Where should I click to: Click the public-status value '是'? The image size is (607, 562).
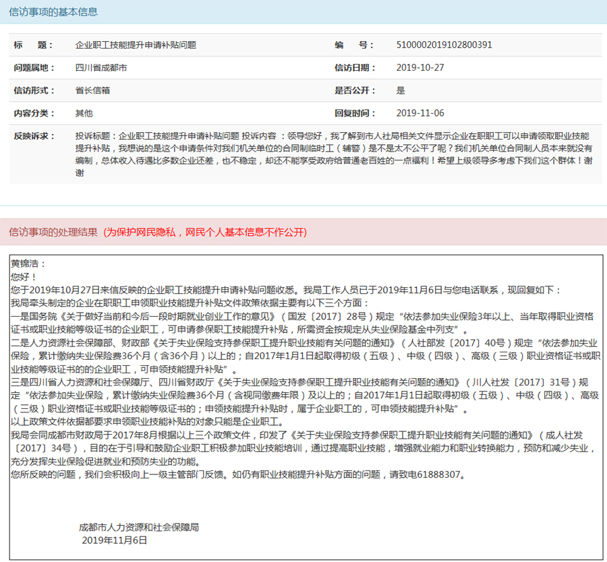(401, 90)
